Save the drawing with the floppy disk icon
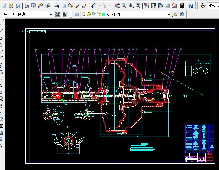Screen dimensions: 219x170 pos(18,5)
